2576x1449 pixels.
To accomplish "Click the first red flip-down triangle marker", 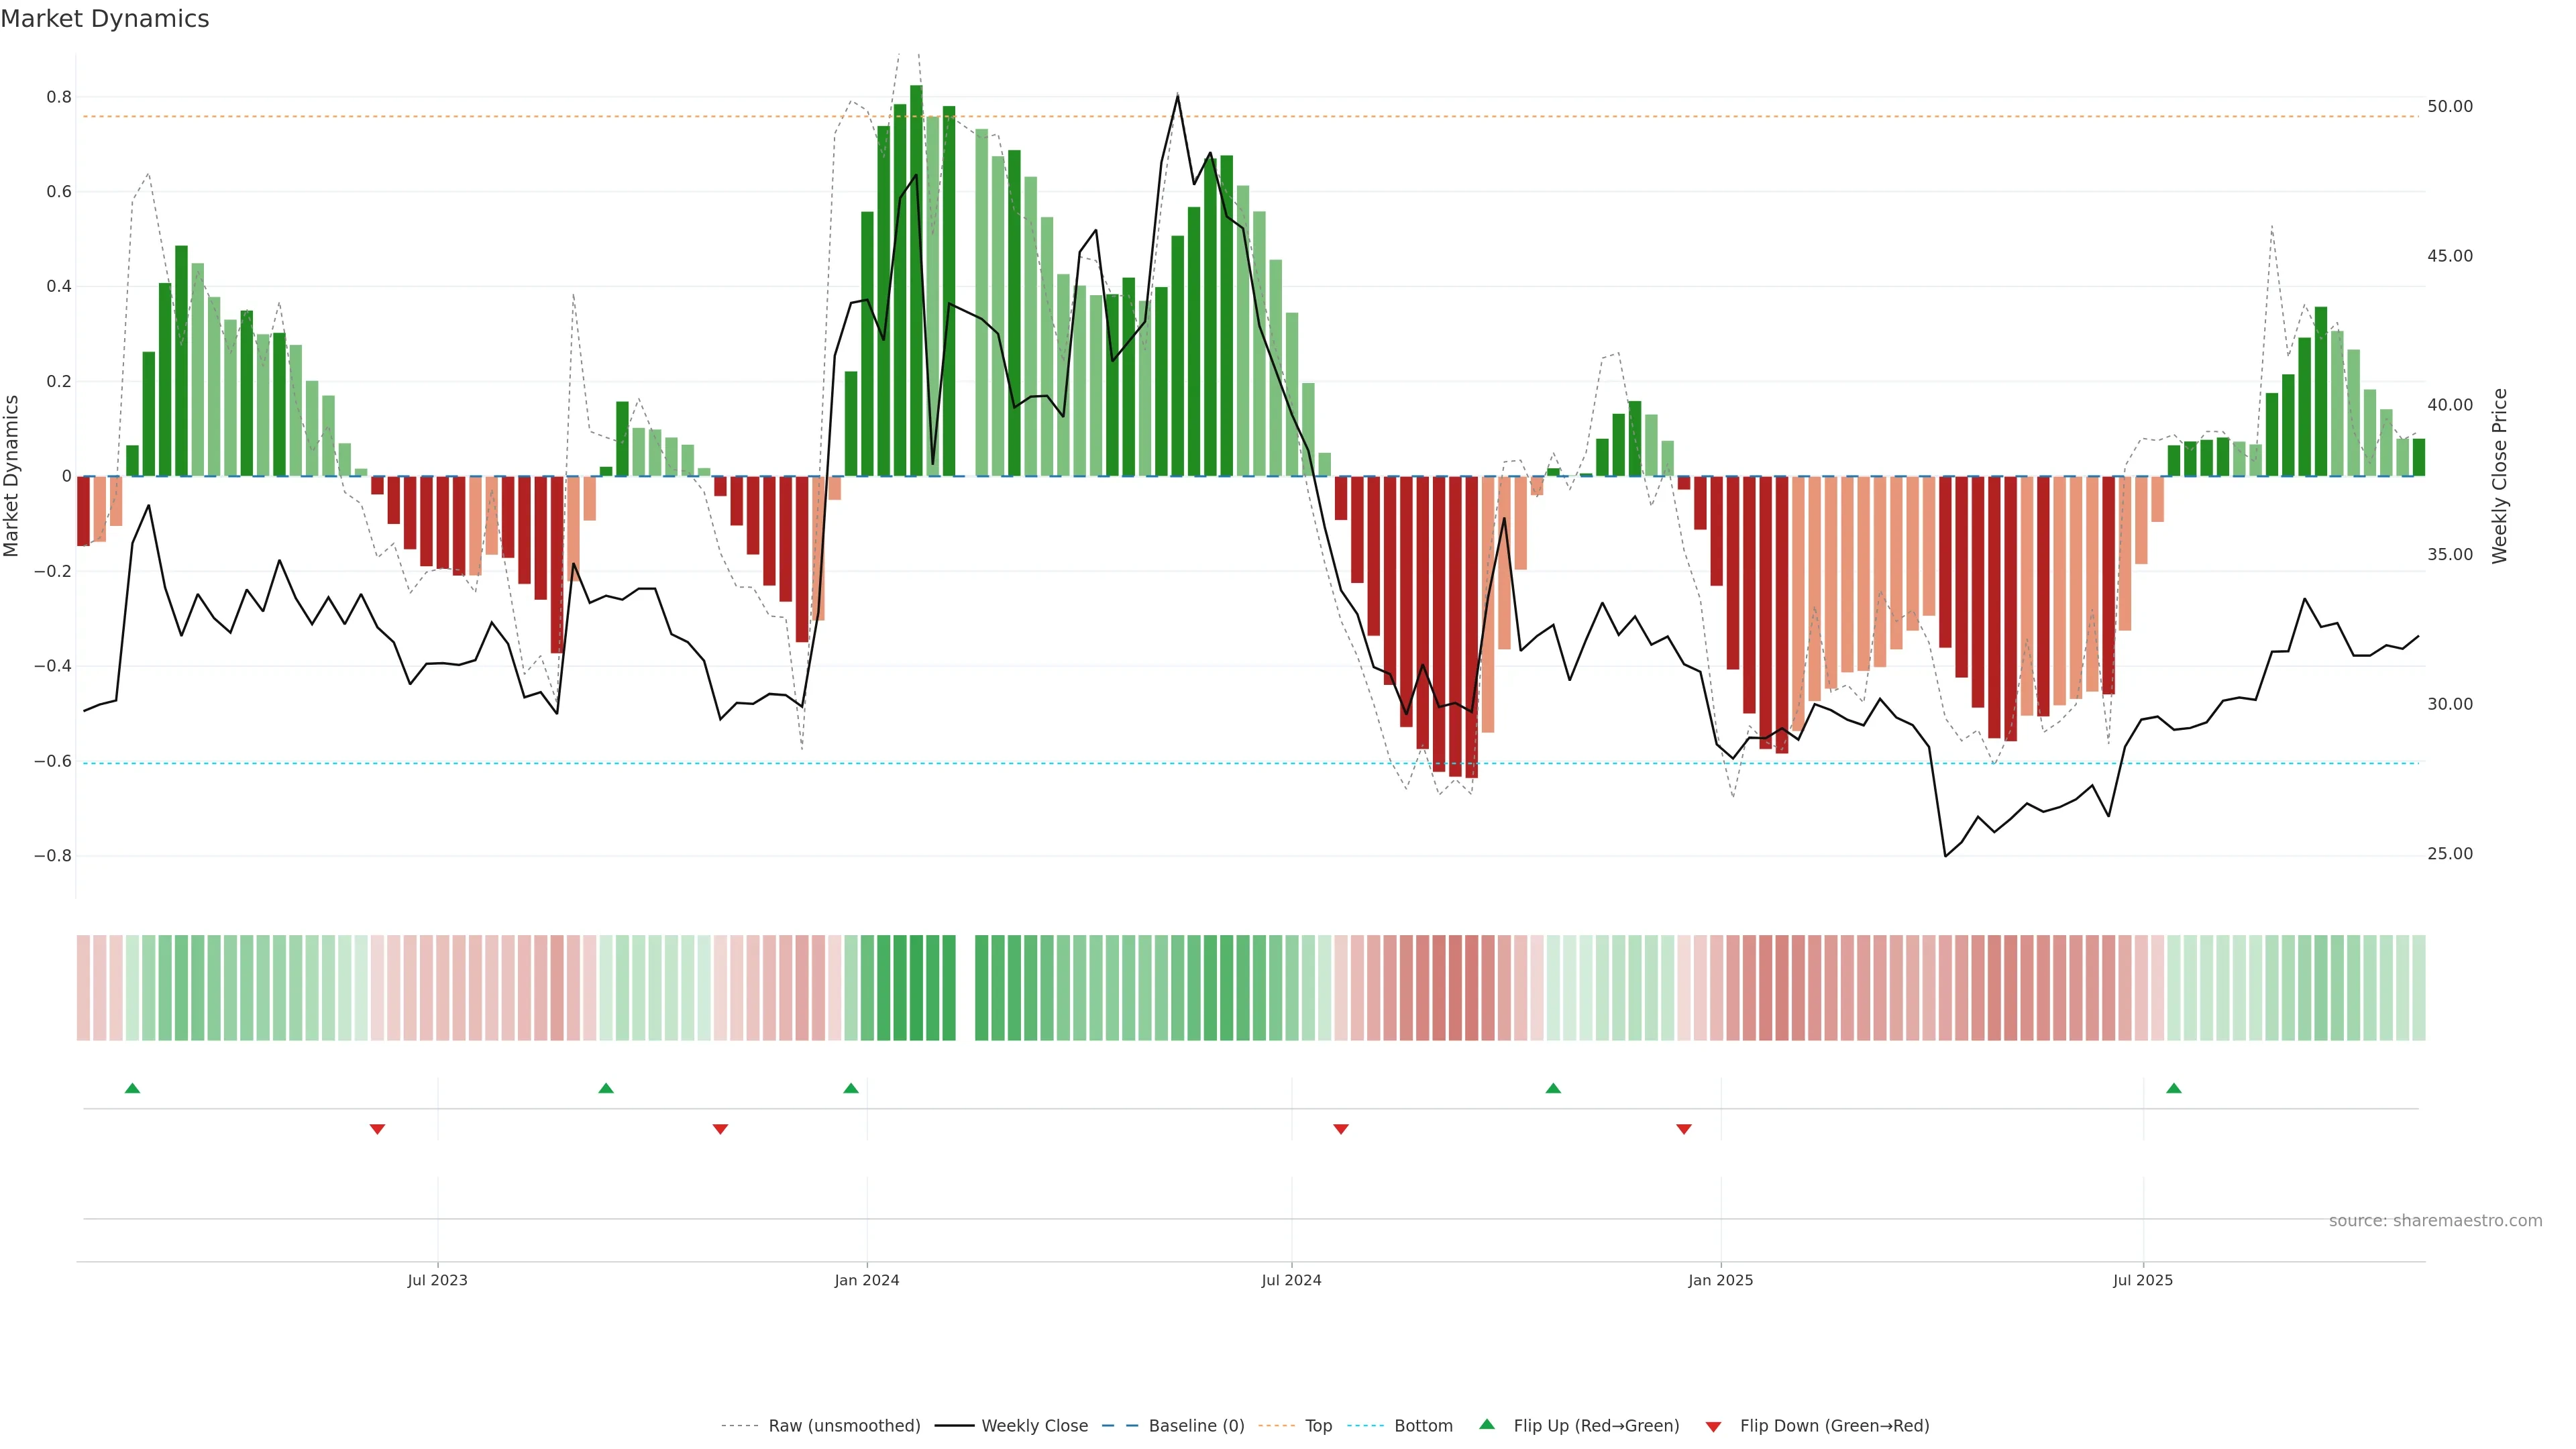I will point(377,1129).
